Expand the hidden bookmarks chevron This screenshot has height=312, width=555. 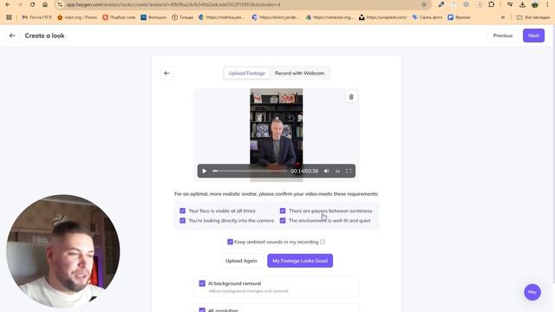click(x=503, y=17)
